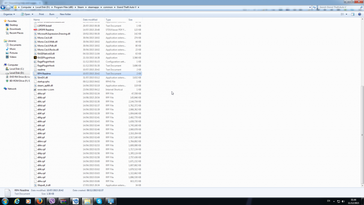Expand breadcrumb arrow after Steam

point(86,7)
